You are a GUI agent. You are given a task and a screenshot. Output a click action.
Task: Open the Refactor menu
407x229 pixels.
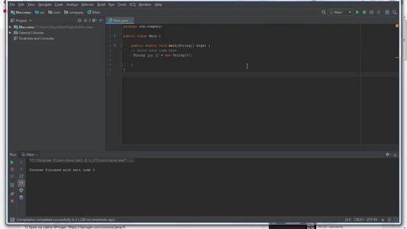click(88, 4)
